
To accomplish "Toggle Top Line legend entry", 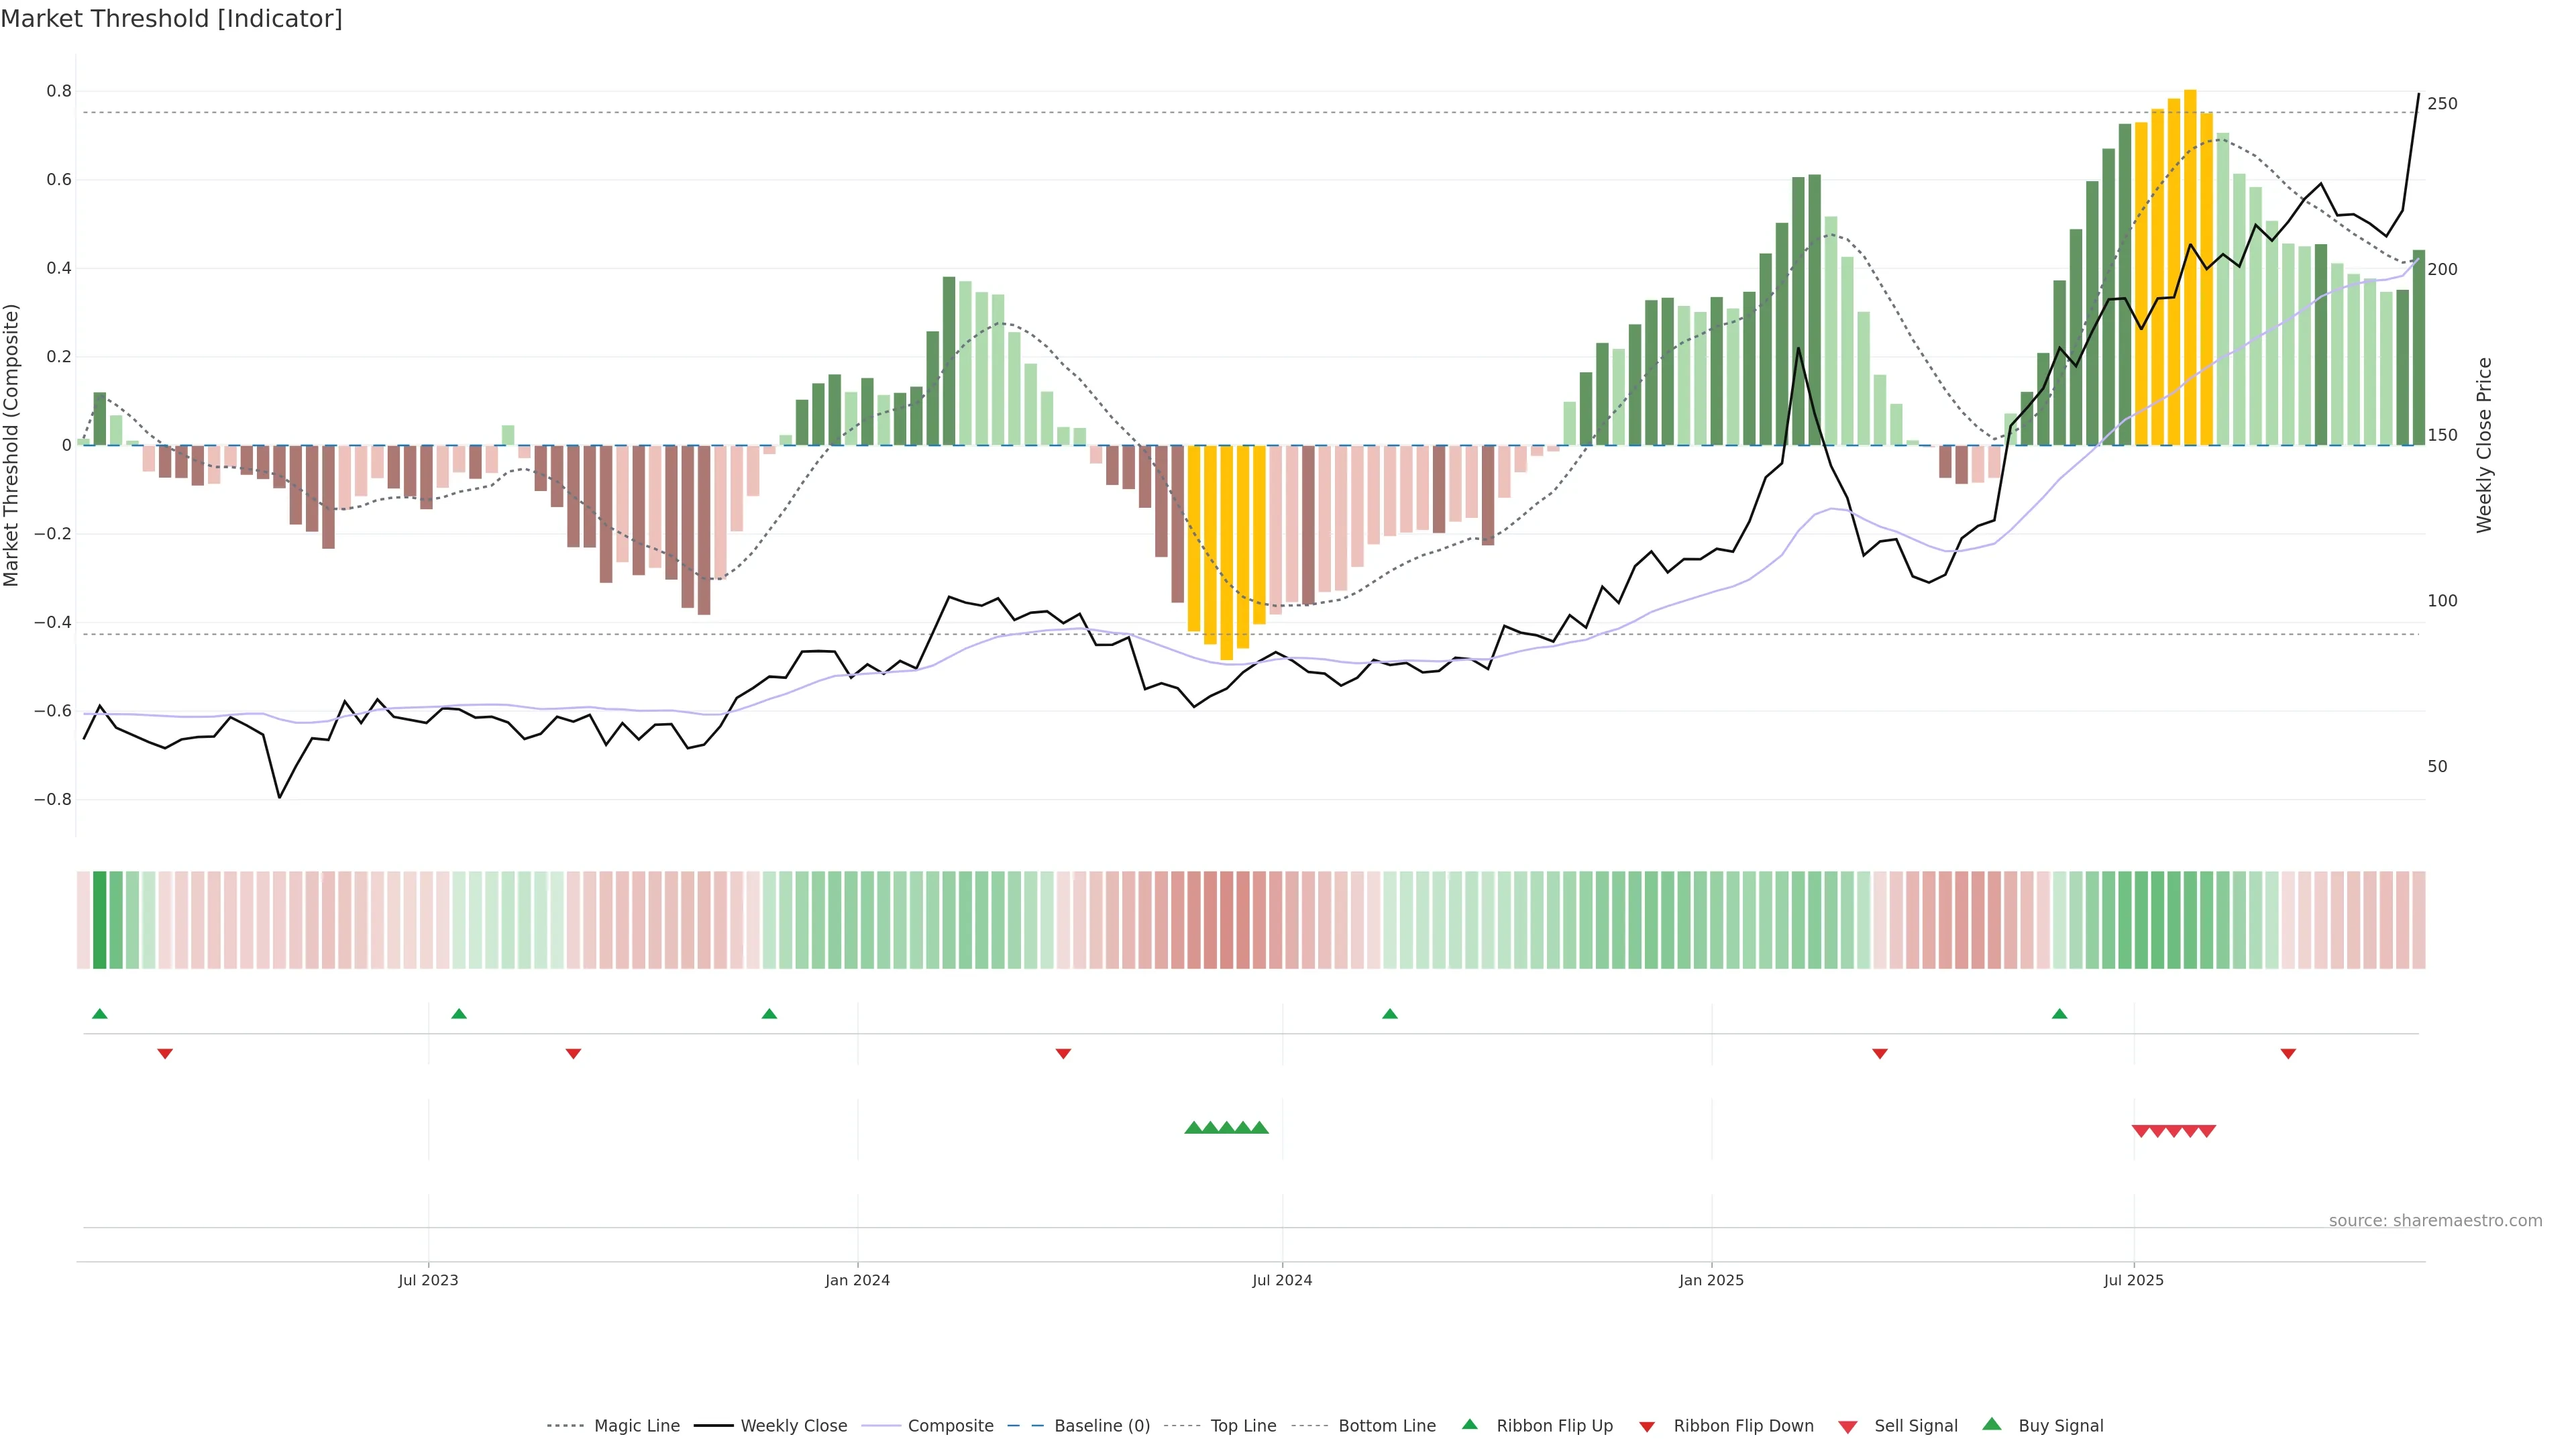I will pyautogui.click(x=1243, y=1426).
